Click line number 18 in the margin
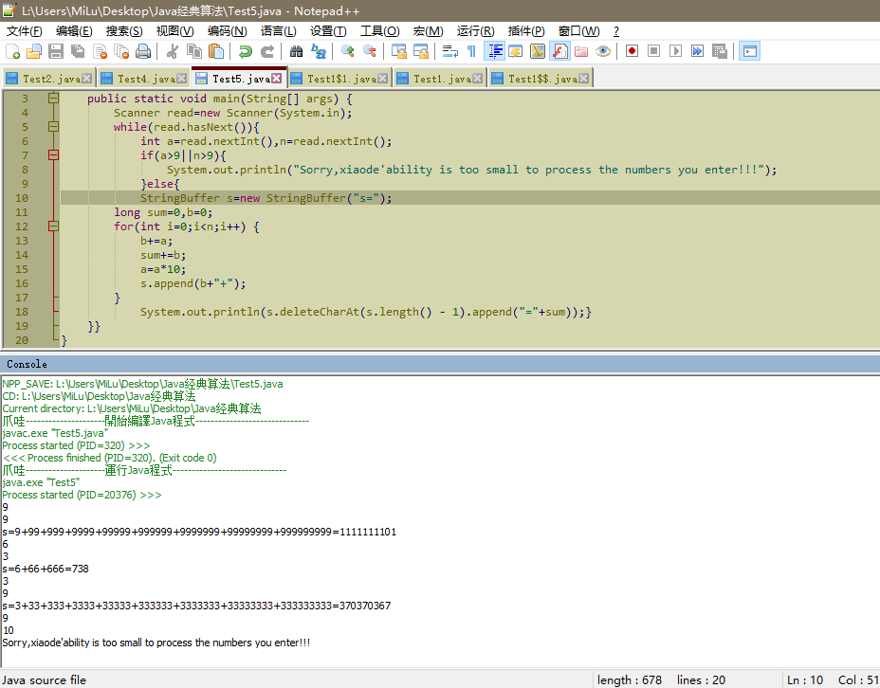This screenshot has height=688, width=880. [21, 312]
